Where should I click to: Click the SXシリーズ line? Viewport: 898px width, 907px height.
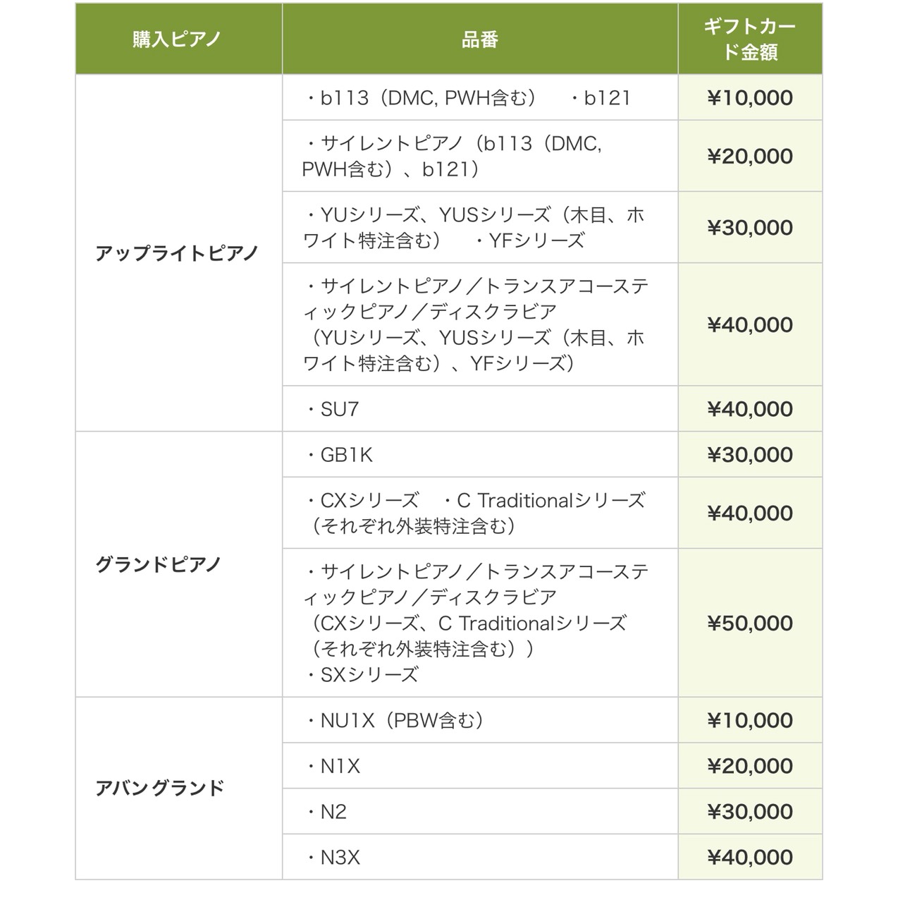(x=362, y=675)
